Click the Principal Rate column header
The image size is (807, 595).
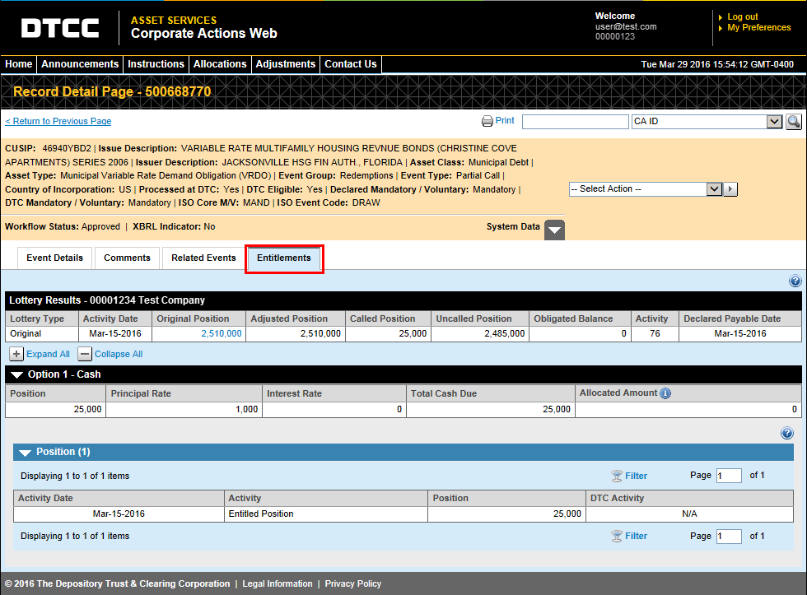(184, 393)
